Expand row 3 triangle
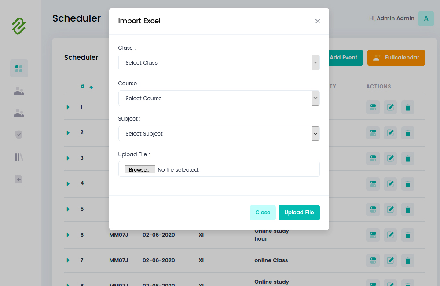The height and width of the screenshot is (286, 440). pyautogui.click(x=68, y=158)
